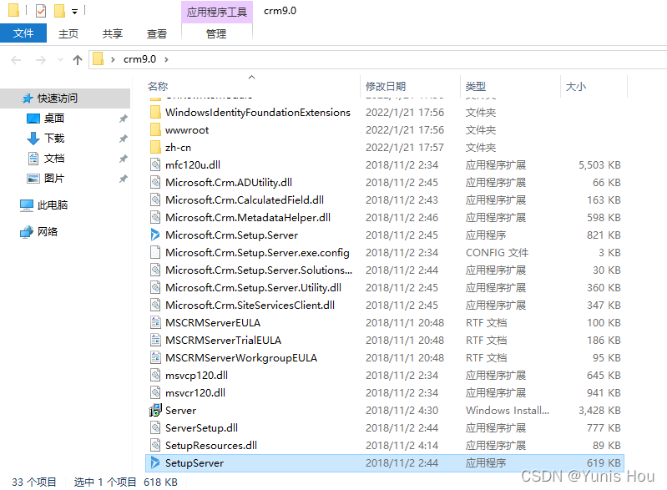Viewport: 667px width, 490px height.
Task: Click the pin icon beside 文档
Action: click(124, 159)
